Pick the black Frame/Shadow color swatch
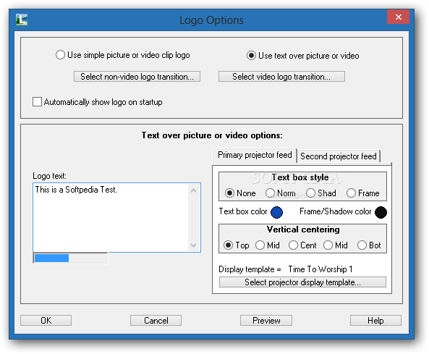 pos(381,212)
